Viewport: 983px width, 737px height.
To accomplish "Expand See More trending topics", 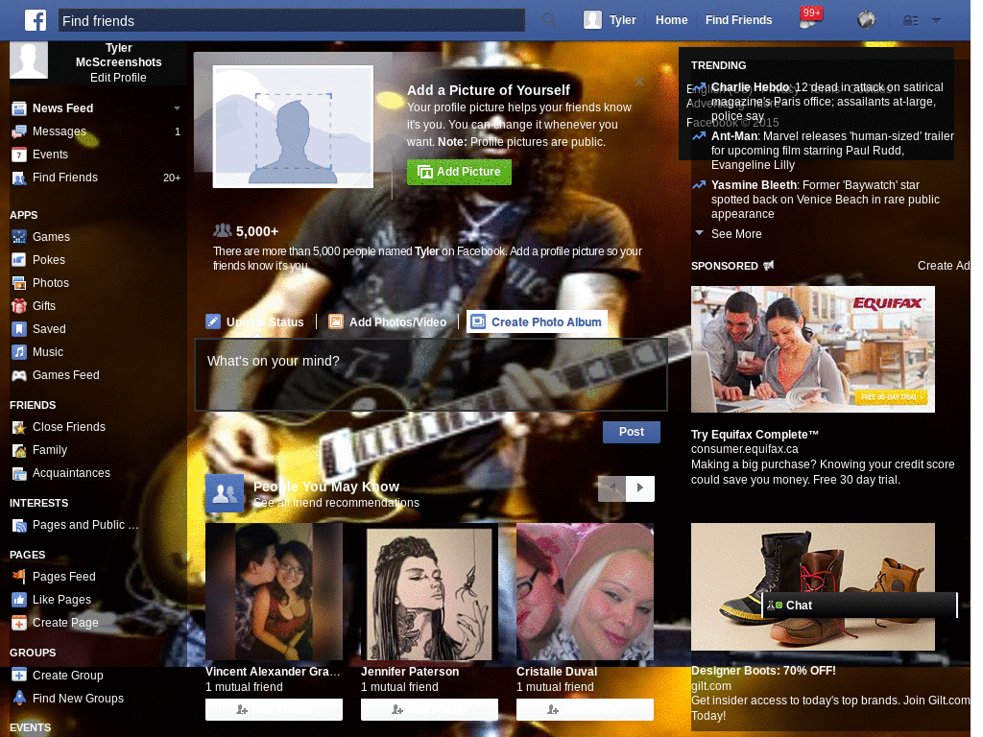I will (736, 234).
